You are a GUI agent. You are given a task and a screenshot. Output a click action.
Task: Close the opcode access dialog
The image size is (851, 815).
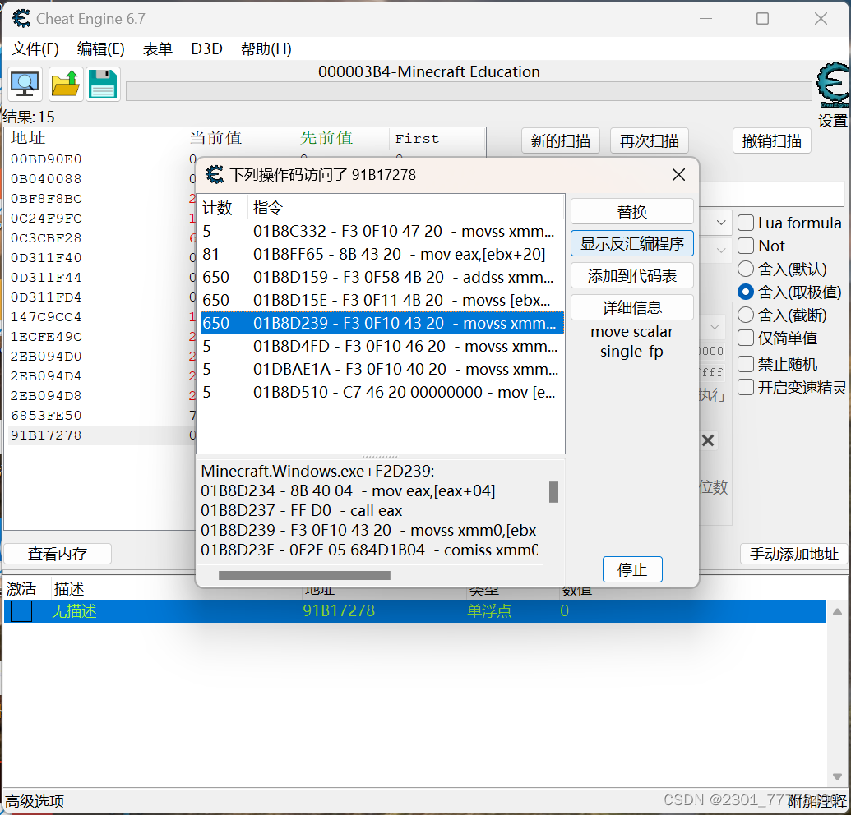(678, 175)
